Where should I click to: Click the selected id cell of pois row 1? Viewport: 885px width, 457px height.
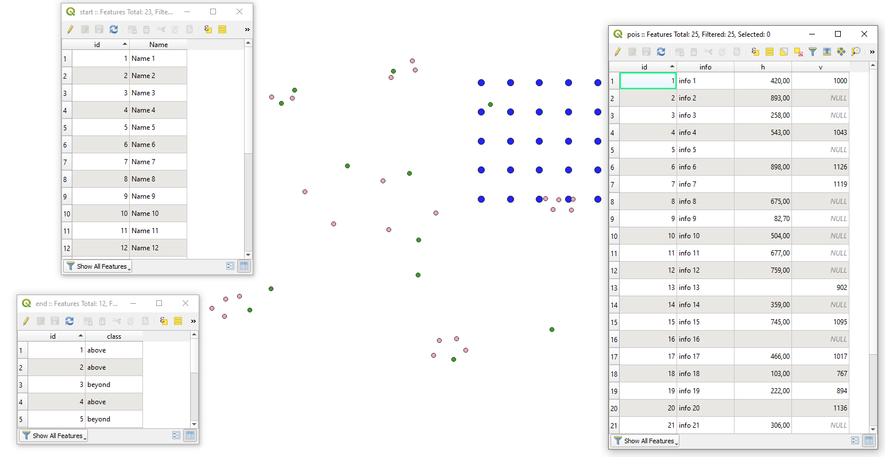click(x=648, y=81)
